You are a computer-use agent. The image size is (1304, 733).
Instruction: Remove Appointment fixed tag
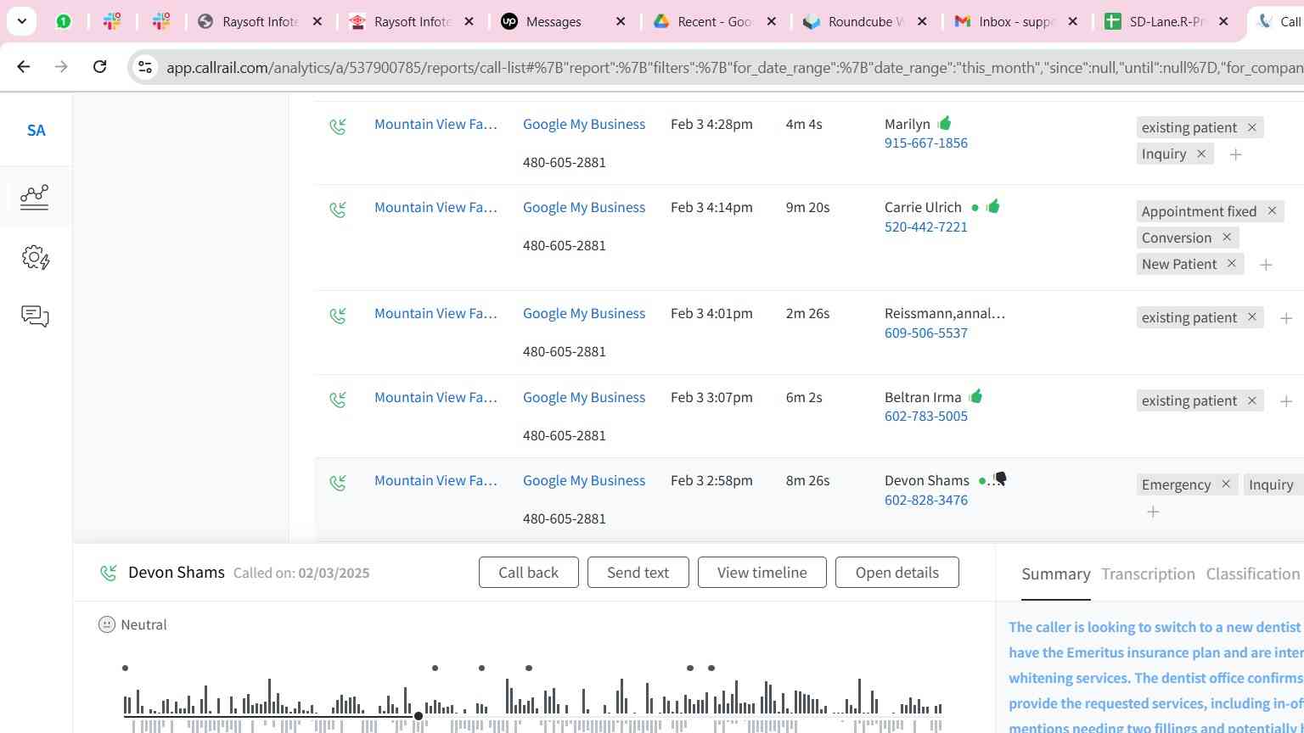1272,210
